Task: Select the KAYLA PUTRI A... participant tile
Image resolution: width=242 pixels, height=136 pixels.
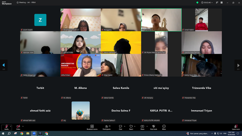Action: [x=161, y=111]
